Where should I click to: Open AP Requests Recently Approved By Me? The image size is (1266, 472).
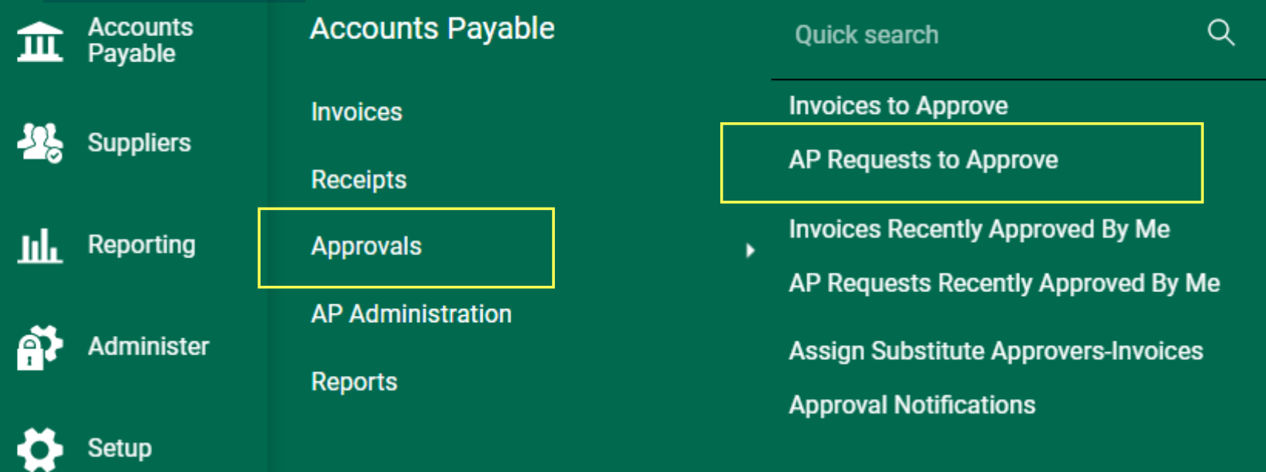click(1004, 283)
